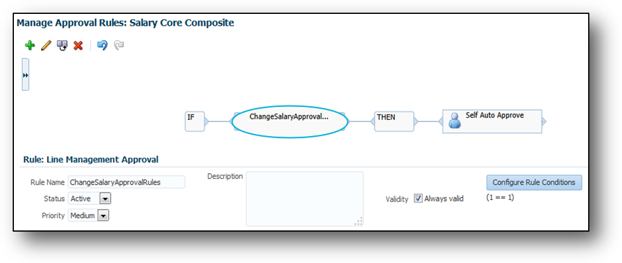Click the arrow right of Self Auto Approve
This screenshot has height=263, width=622.
[x=545, y=121]
